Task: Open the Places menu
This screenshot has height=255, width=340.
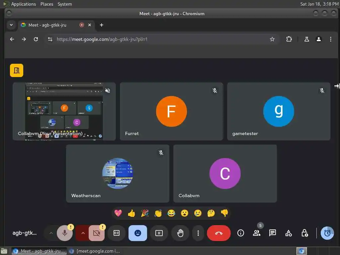Action: 46,4
